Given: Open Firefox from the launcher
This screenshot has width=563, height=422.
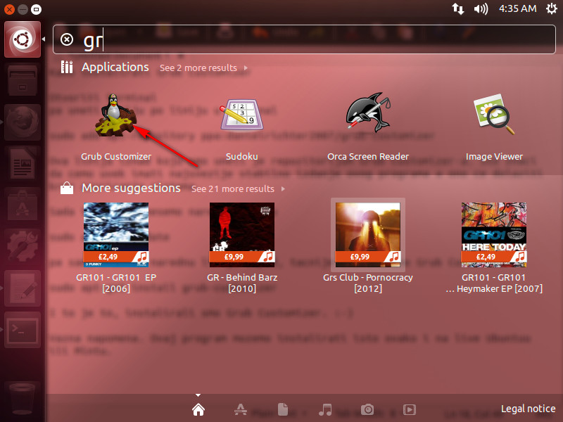Looking at the screenshot, I should pos(23,122).
